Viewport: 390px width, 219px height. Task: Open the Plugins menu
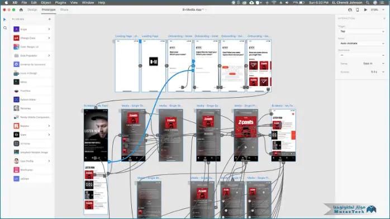click(x=60, y=2)
